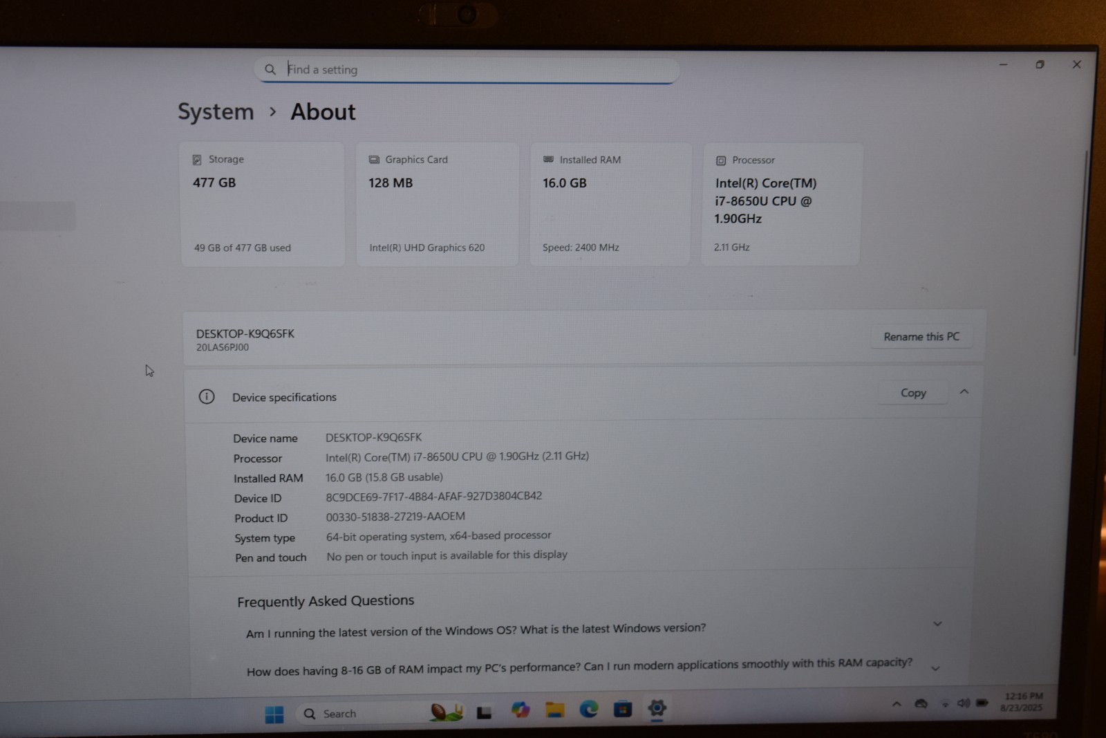Click Rename this PC button
1106x738 pixels.
click(921, 337)
